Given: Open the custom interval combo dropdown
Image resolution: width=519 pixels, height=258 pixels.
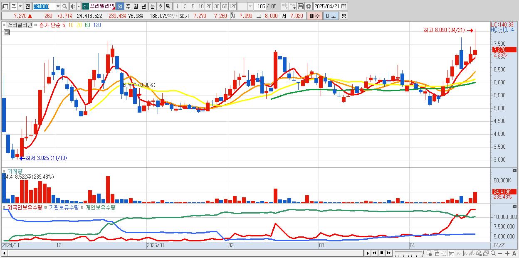Looking at the screenshot, I should tap(250, 6).
